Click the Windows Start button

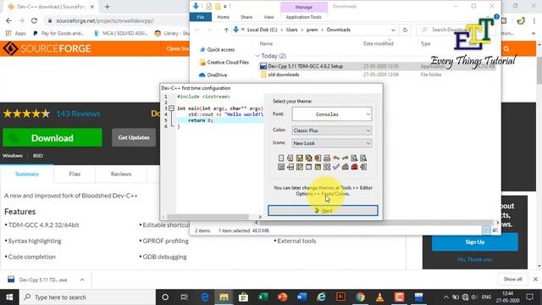[x=9, y=297]
